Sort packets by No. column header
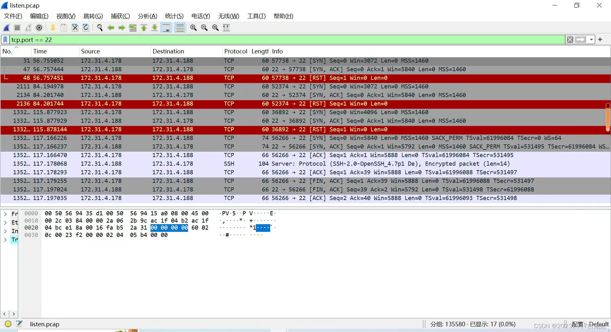Image resolution: width=611 pixels, height=332 pixels. pos(16,51)
